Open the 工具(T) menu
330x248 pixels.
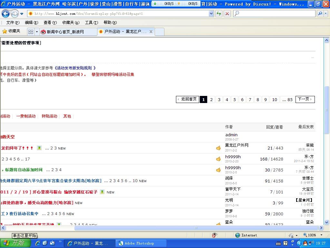pos(91,23)
